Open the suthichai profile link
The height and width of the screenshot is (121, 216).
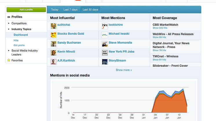64,25
